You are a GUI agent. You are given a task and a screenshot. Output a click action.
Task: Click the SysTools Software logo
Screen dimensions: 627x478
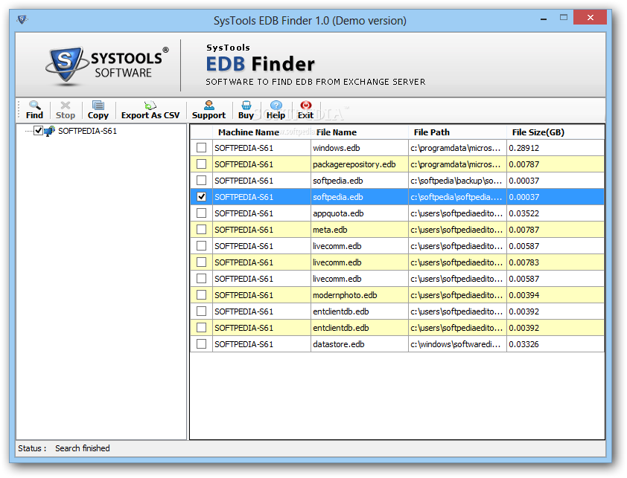[106, 65]
